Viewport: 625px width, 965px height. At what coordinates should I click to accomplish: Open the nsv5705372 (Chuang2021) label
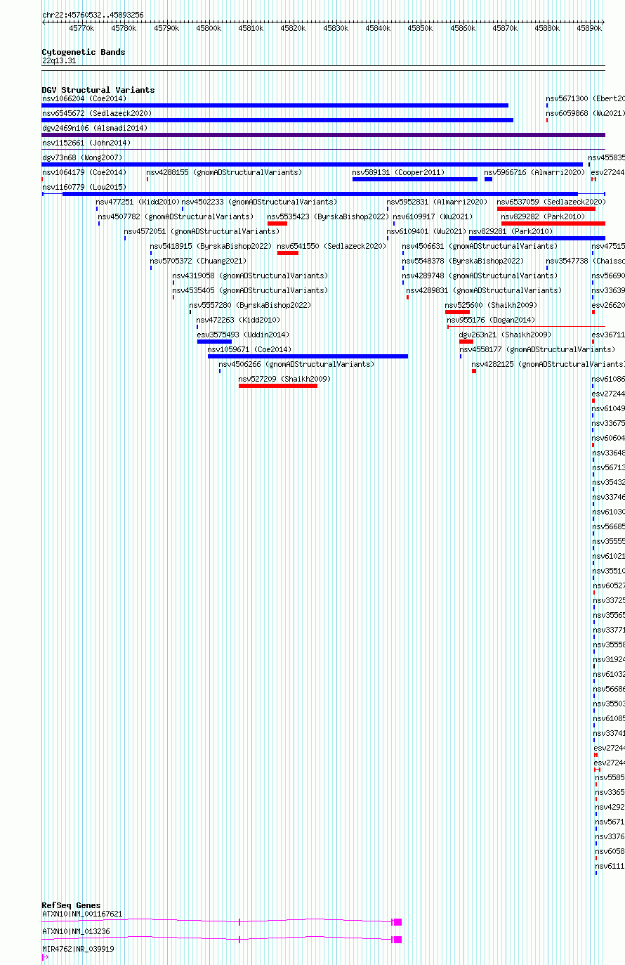(198, 261)
